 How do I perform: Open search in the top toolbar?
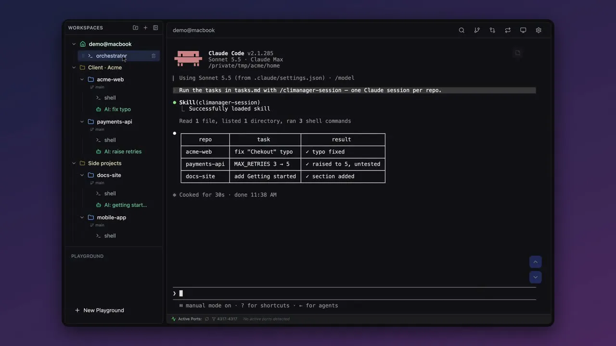462,30
